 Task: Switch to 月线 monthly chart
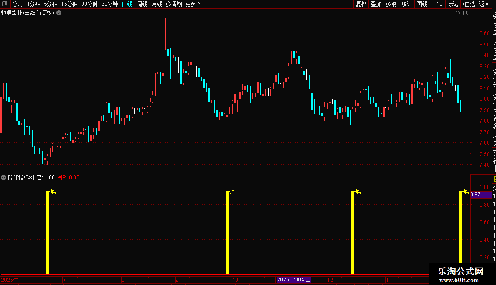point(157,4)
